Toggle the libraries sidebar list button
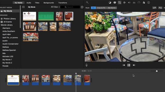This screenshot has height=92, width=165. 23,7
